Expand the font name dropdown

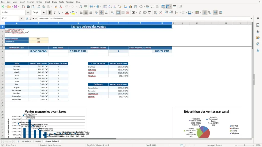click(x=28, y=12)
